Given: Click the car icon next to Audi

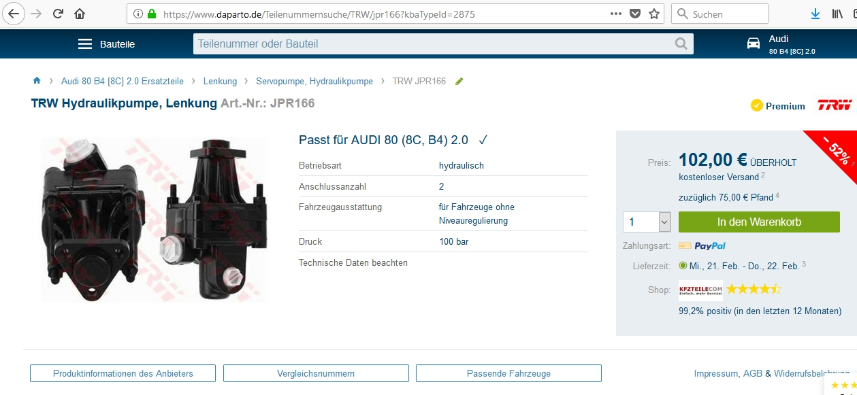Looking at the screenshot, I should coord(754,44).
